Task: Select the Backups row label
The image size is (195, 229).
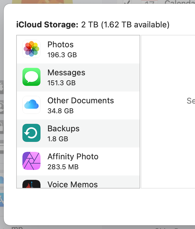Action: pyautogui.click(x=64, y=129)
